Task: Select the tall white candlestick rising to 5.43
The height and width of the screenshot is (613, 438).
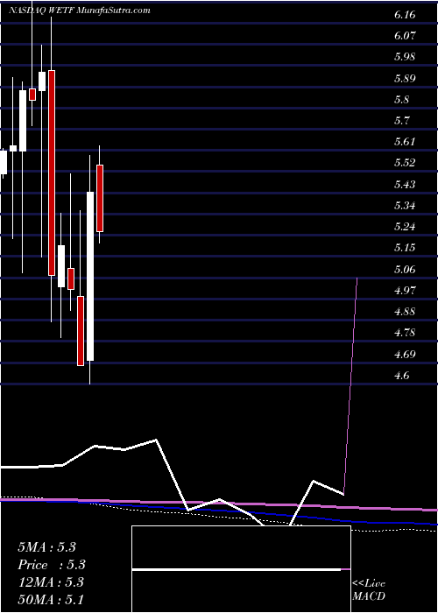Action: tap(90, 276)
